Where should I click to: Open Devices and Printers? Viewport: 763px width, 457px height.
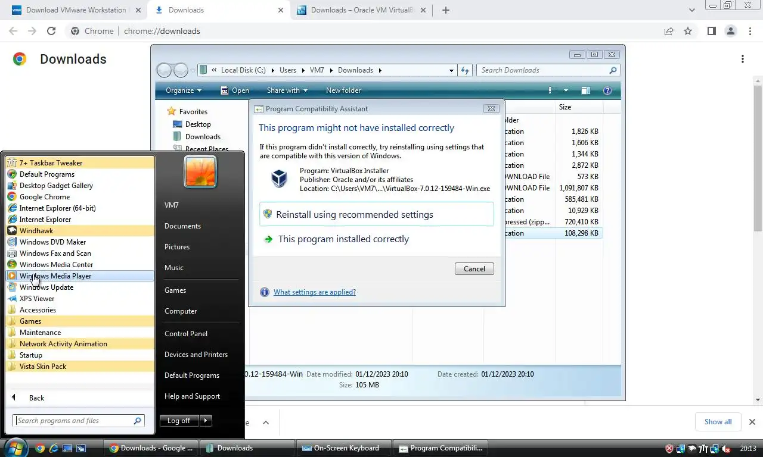tap(196, 355)
